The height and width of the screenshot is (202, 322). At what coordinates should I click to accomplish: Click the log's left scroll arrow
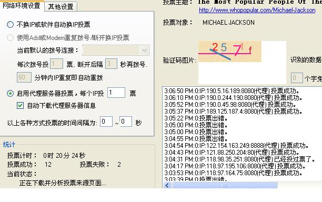pyautogui.click(x=167, y=185)
